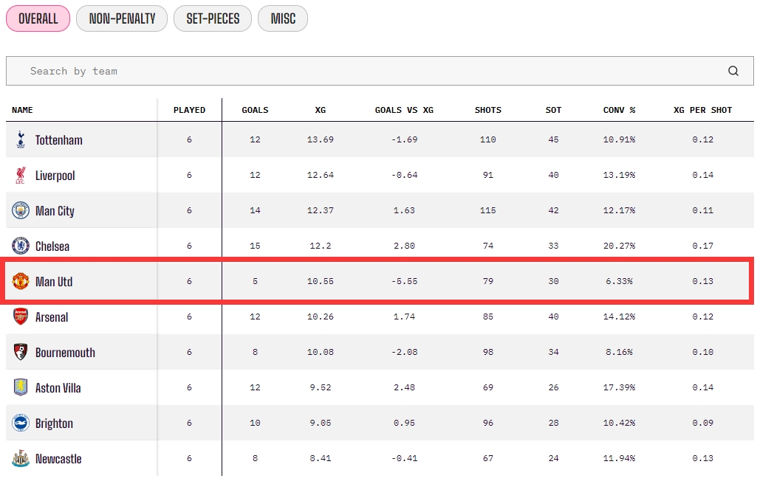This screenshot has width=757, height=484.
Task: Select Tottenham's xG value 13.69
Action: (321, 139)
